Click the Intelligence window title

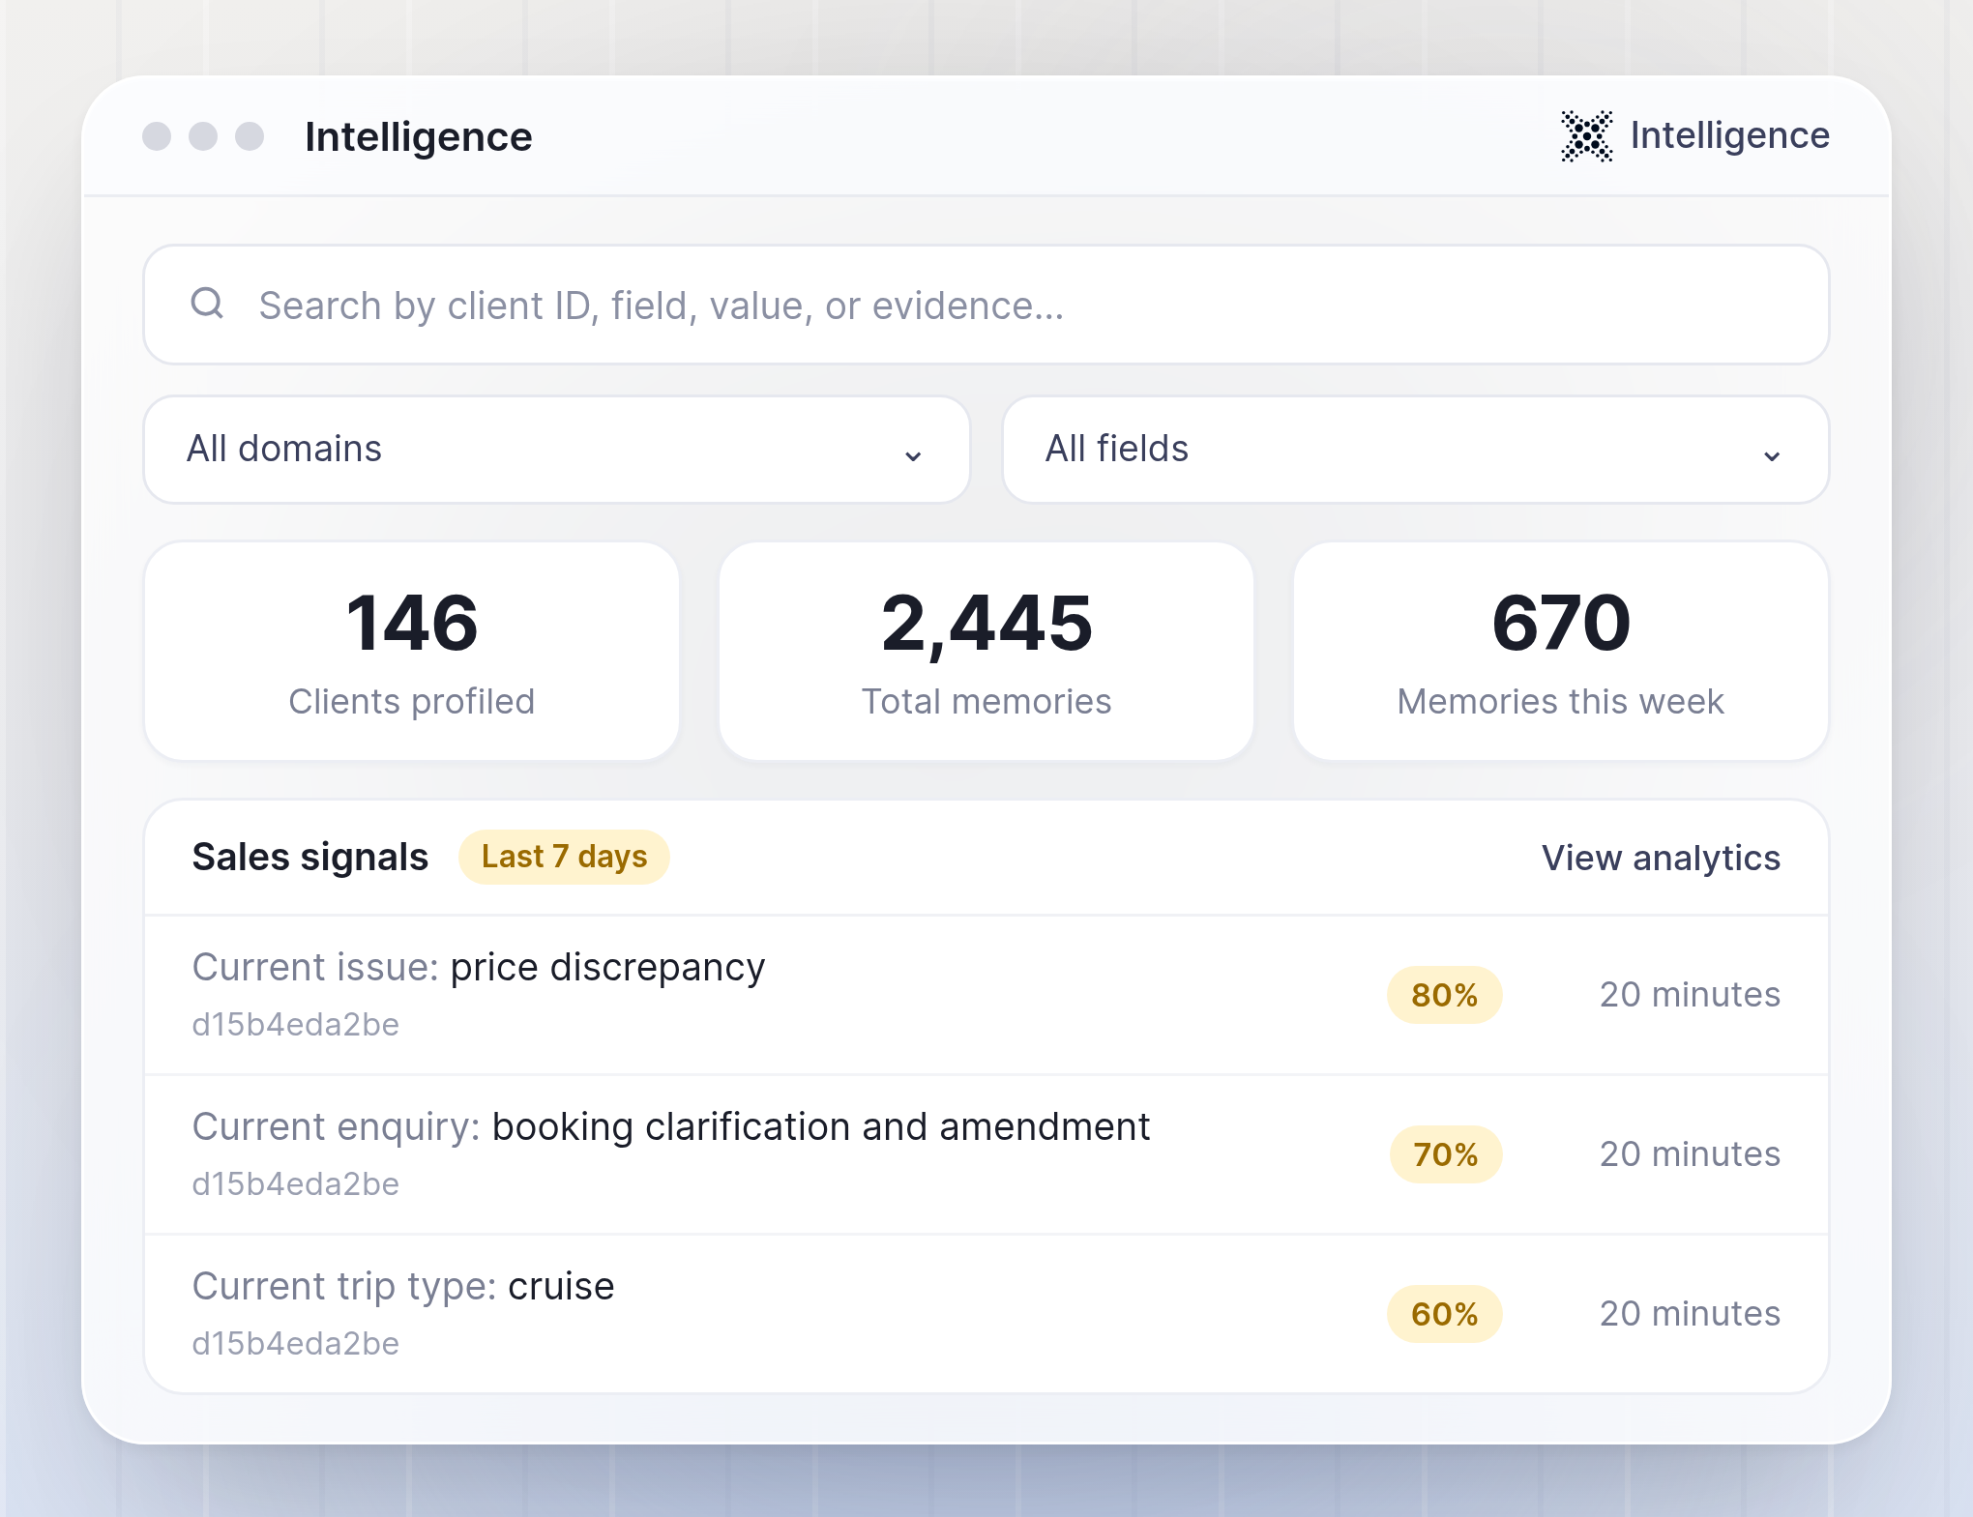pos(418,137)
